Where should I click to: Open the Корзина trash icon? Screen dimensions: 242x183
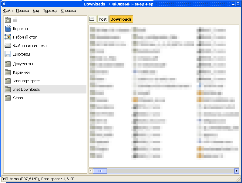pyautogui.click(x=8, y=29)
